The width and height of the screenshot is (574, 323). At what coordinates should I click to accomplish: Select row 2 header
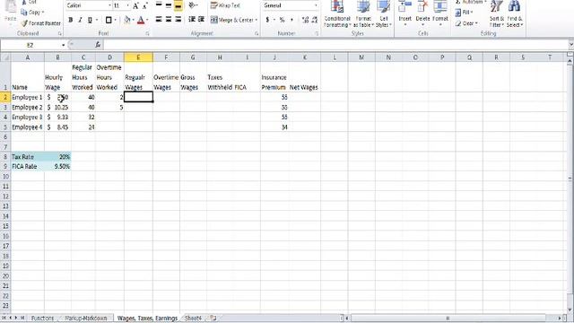(x=5, y=97)
